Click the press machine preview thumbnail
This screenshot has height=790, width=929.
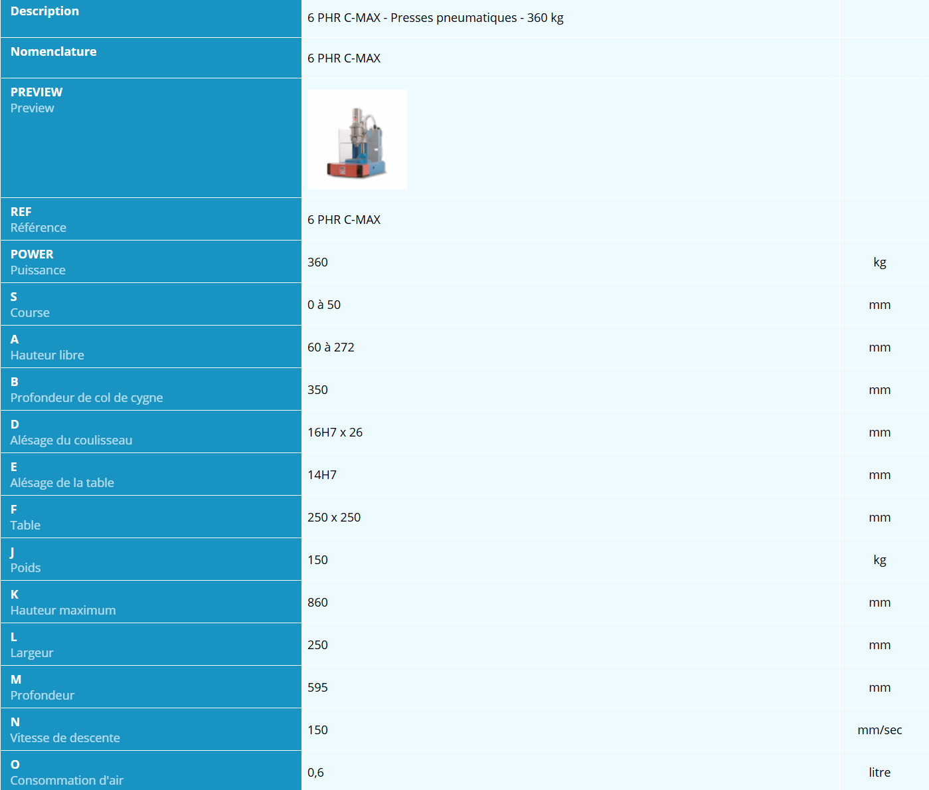357,140
